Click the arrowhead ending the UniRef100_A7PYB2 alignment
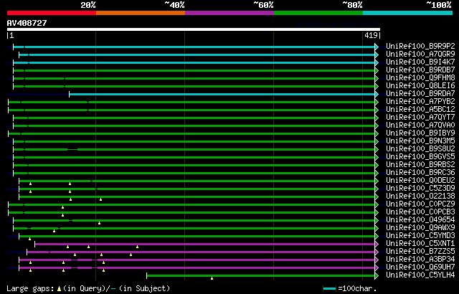This screenshot has width=459, height=294. pos(377,102)
